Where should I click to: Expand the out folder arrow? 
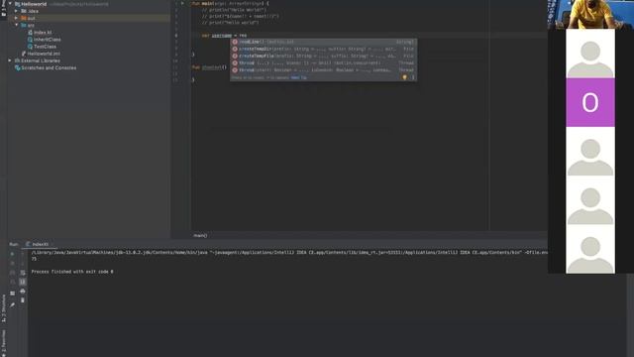pyautogui.click(x=16, y=18)
